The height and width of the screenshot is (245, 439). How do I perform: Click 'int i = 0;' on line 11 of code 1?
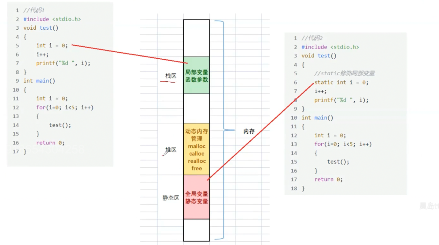52,99
